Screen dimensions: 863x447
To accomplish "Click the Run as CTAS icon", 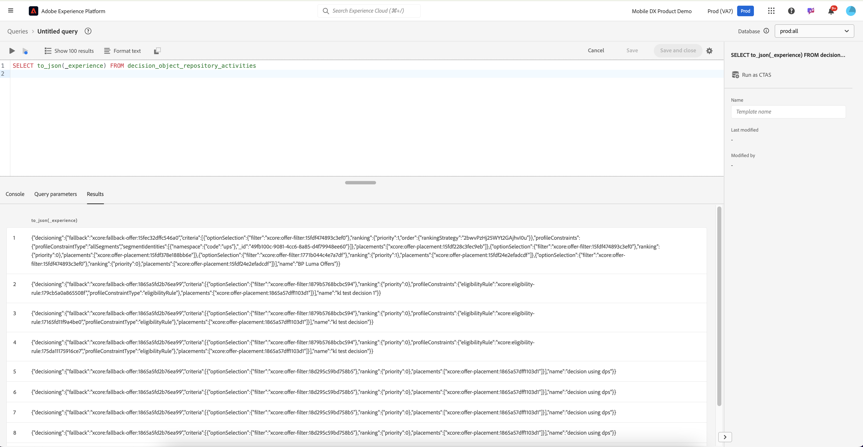I will pyautogui.click(x=735, y=75).
